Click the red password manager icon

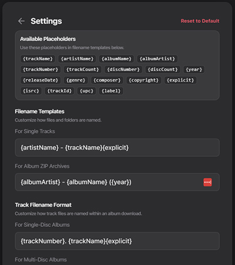207,182
